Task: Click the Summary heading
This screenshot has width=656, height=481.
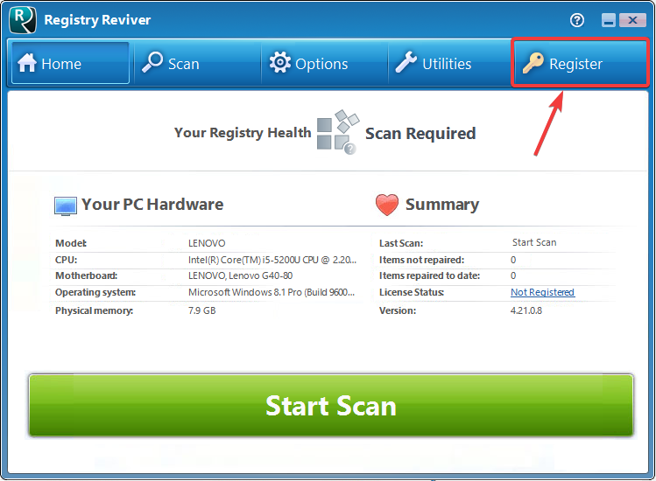Action: [442, 205]
